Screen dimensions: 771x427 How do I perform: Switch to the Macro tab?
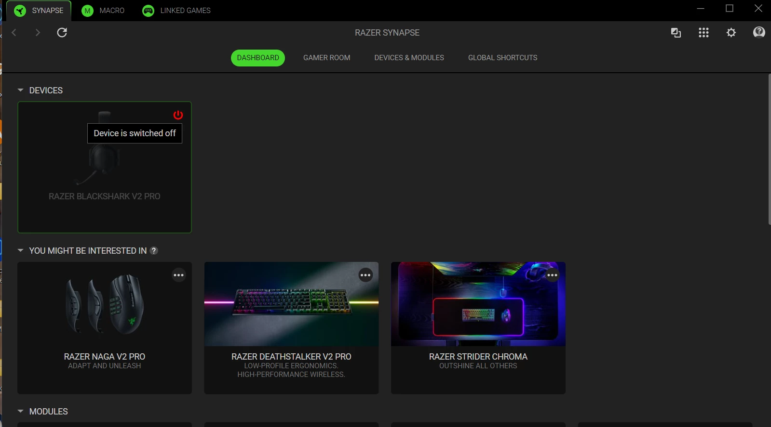[x=103, y=11]
